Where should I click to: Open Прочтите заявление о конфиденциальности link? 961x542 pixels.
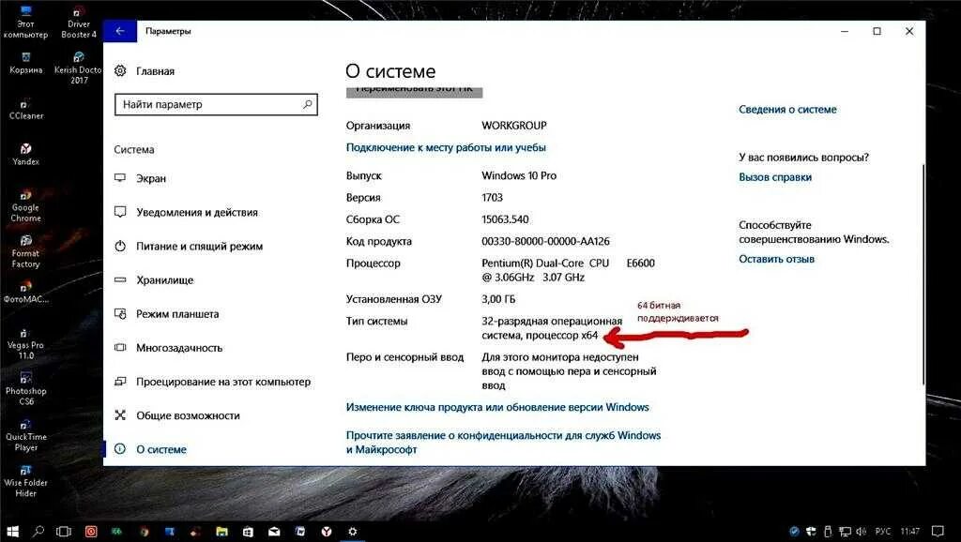click(503, 443)
